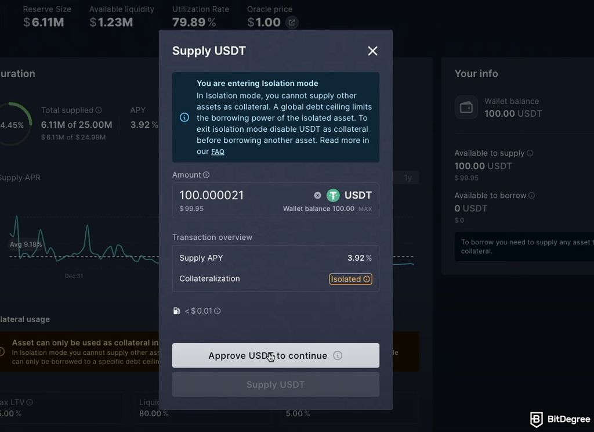Select the 1y chart range option

coord(408,178)
